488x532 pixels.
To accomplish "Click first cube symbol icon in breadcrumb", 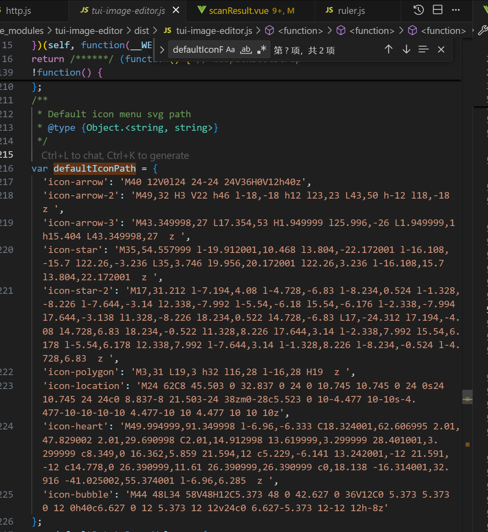I will click(270, 31).
